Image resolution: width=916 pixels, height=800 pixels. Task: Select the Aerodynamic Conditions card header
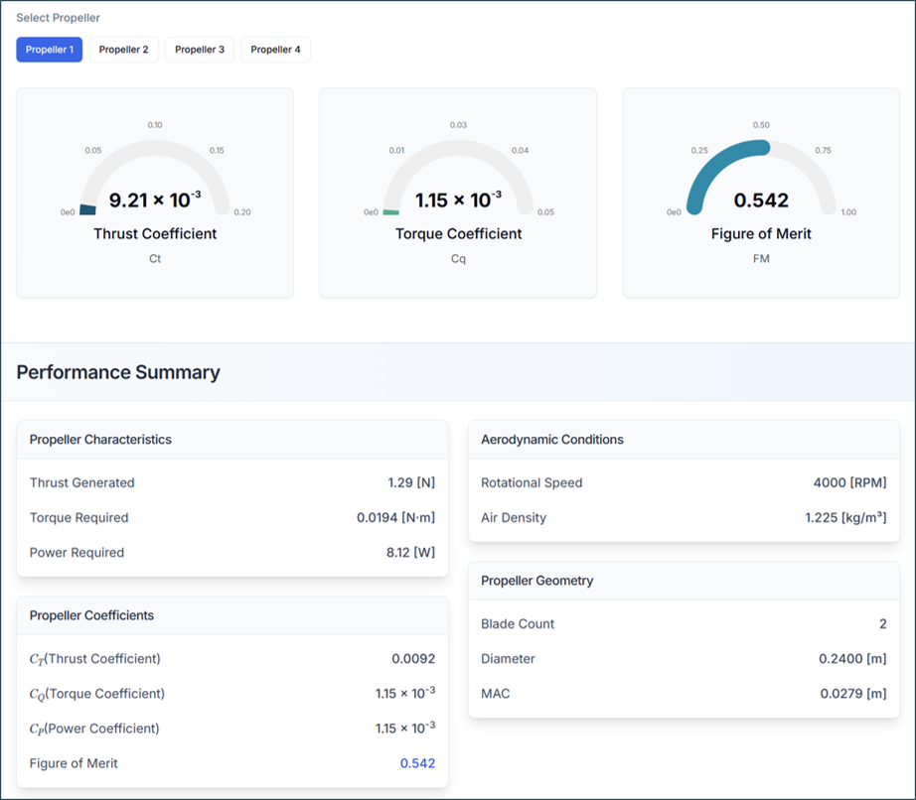(552, 440)
